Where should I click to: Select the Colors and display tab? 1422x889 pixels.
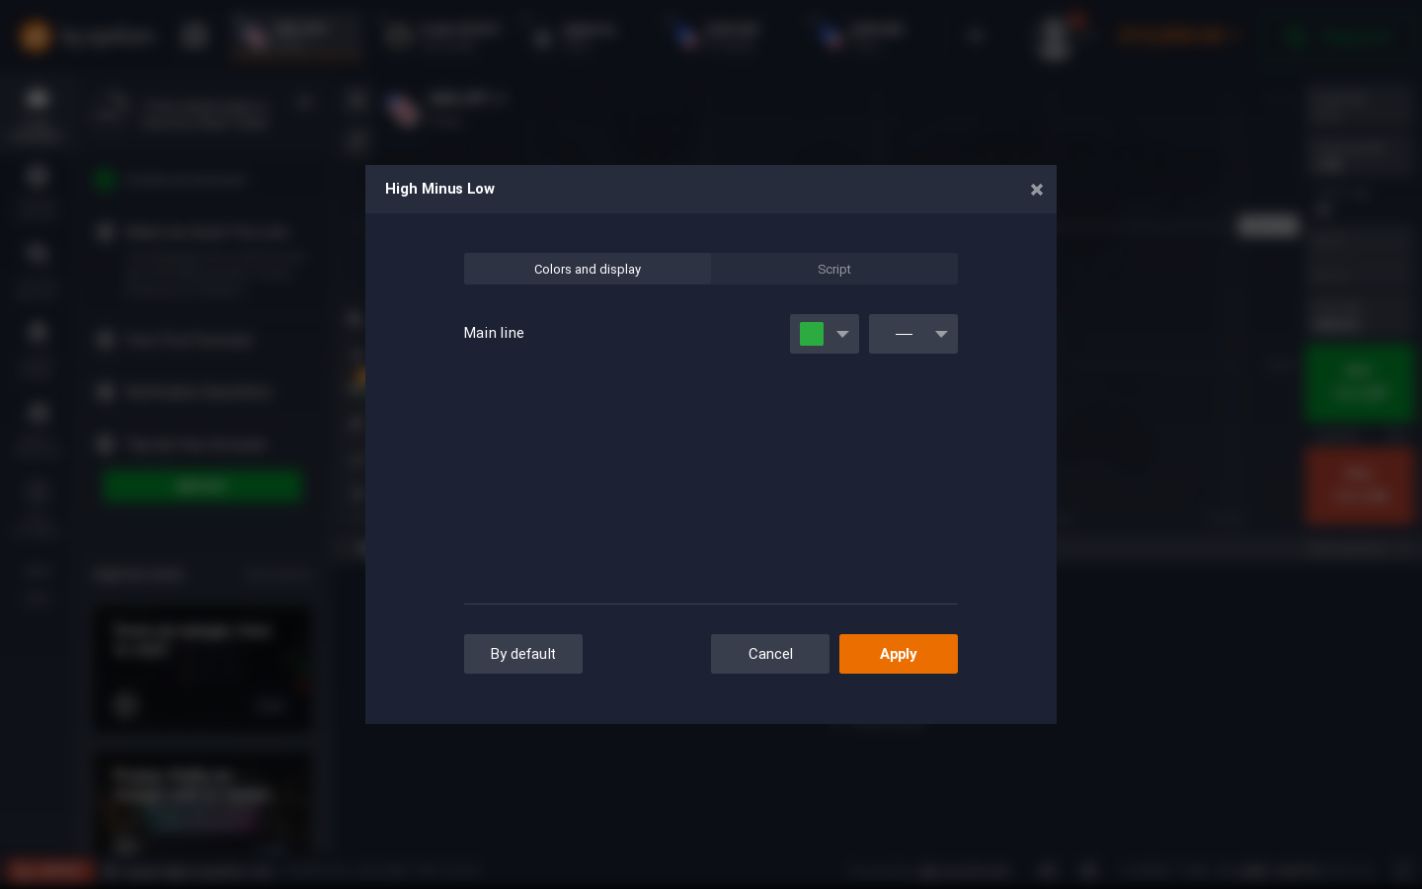[x=588, y=269]
